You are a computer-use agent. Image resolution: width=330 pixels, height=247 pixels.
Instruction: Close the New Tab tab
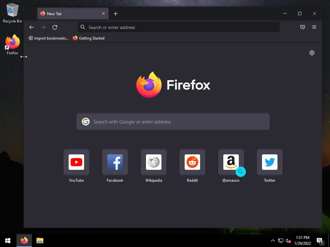point(103,14)
